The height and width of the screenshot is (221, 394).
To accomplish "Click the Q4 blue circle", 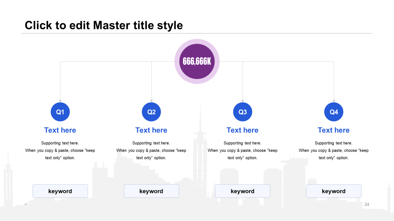I will (x=334, y=112).
